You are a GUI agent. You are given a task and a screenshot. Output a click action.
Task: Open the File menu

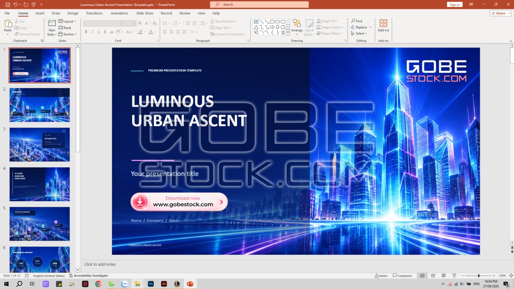click(7, 13)
